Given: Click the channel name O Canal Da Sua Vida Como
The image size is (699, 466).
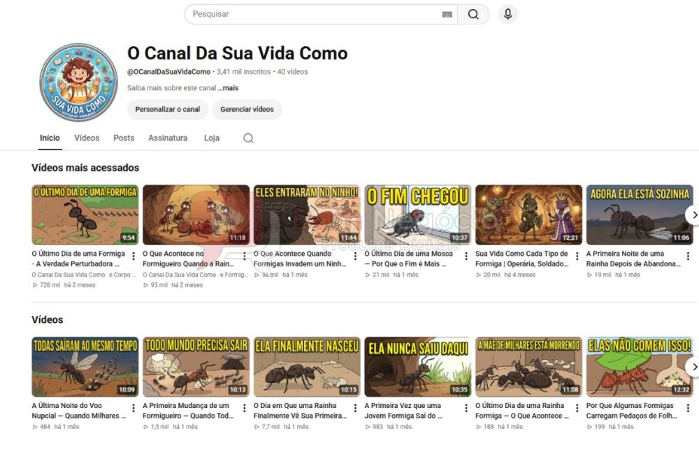Looking at the screenshot, I should [x=237, y=54].
